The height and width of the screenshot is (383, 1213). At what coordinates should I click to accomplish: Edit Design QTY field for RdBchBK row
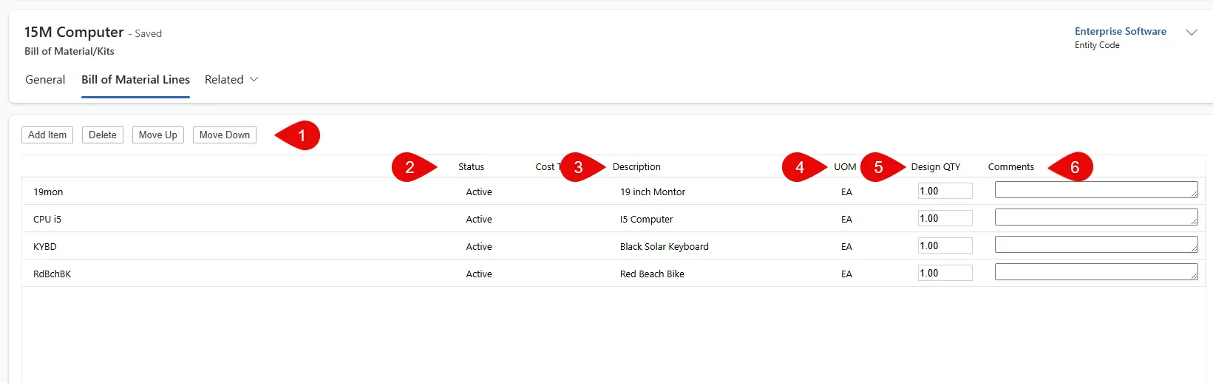(x=945, y=273)
